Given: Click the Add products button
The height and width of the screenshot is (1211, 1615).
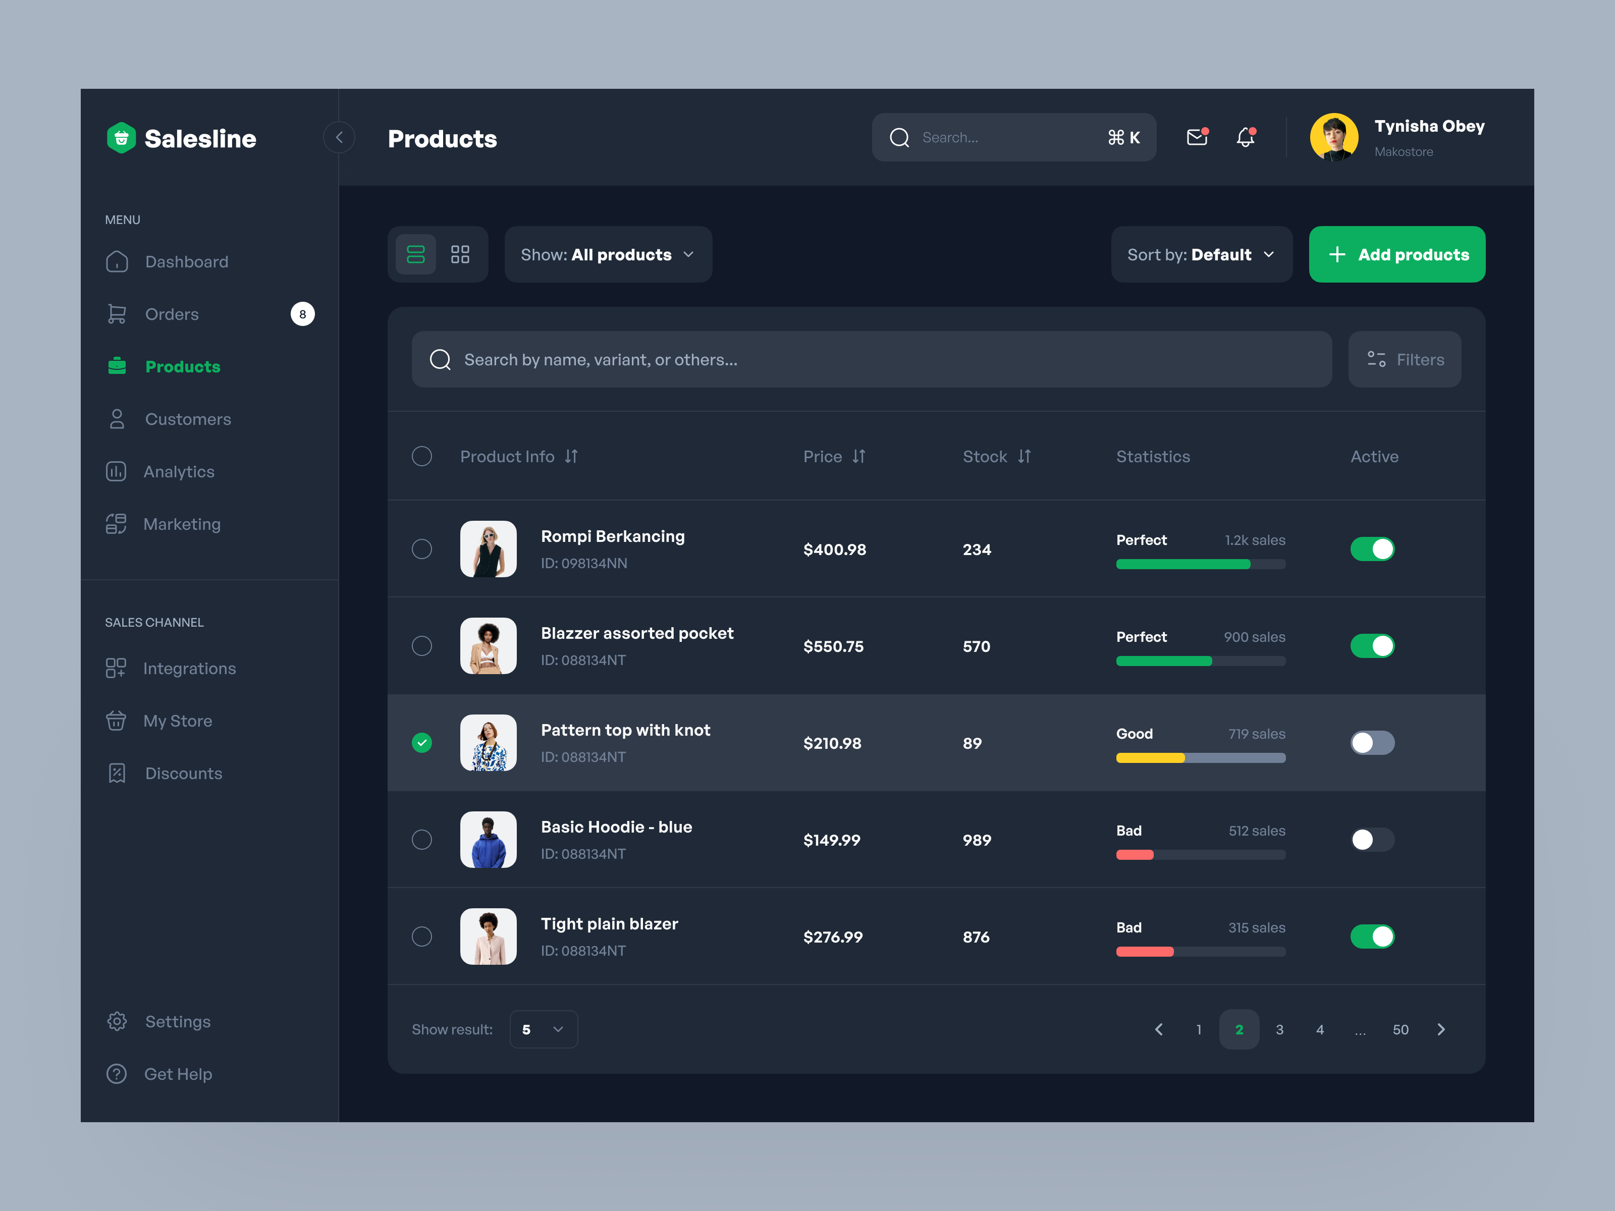Looking at the screenshot, I should click(1396, 254).
